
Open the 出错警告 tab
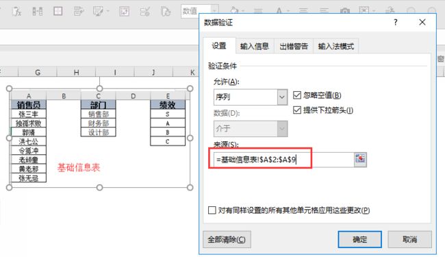coord(294,47)
